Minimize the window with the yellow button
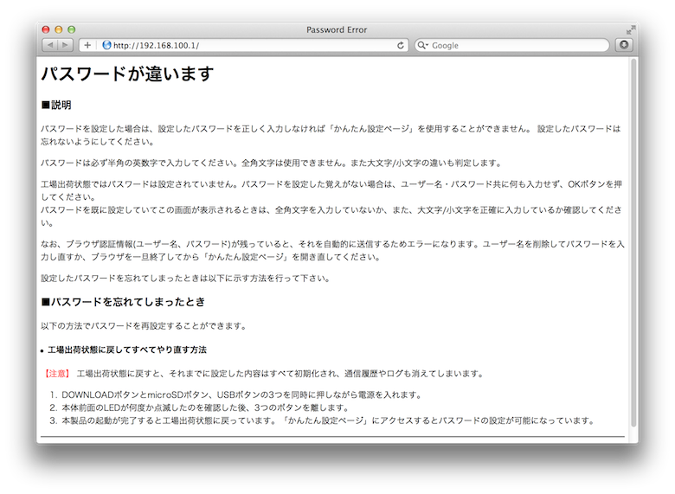 point(59,29)
